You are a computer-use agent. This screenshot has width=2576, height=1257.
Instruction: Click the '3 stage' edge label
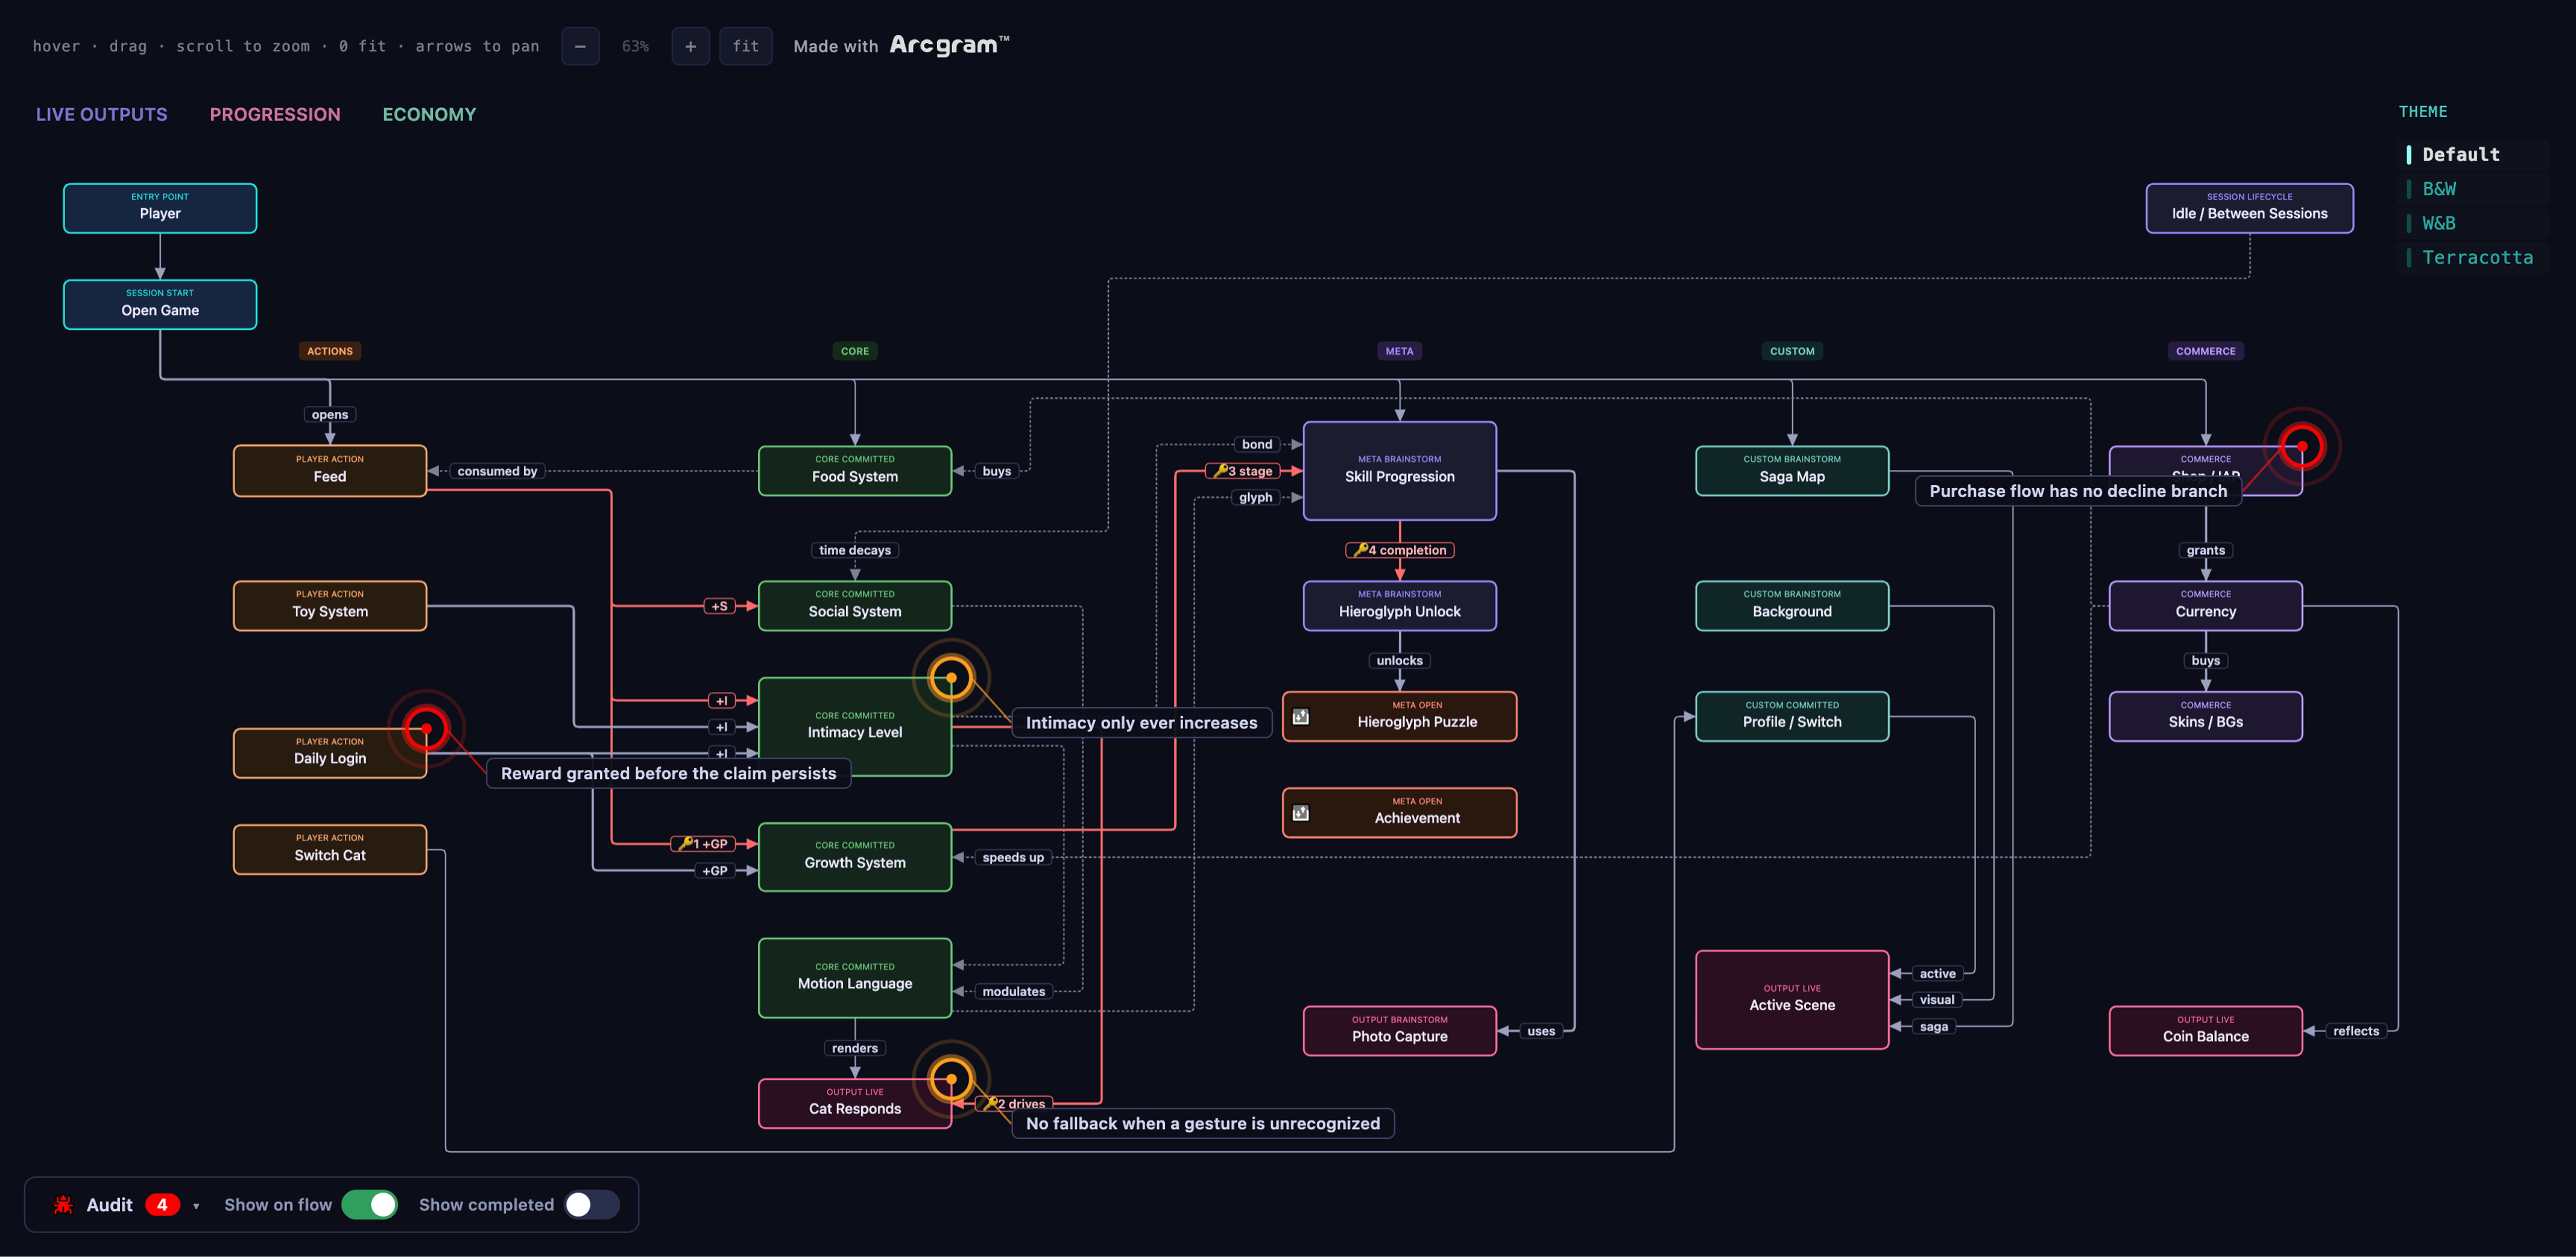pyautogui.click(x=1243, y=471)
